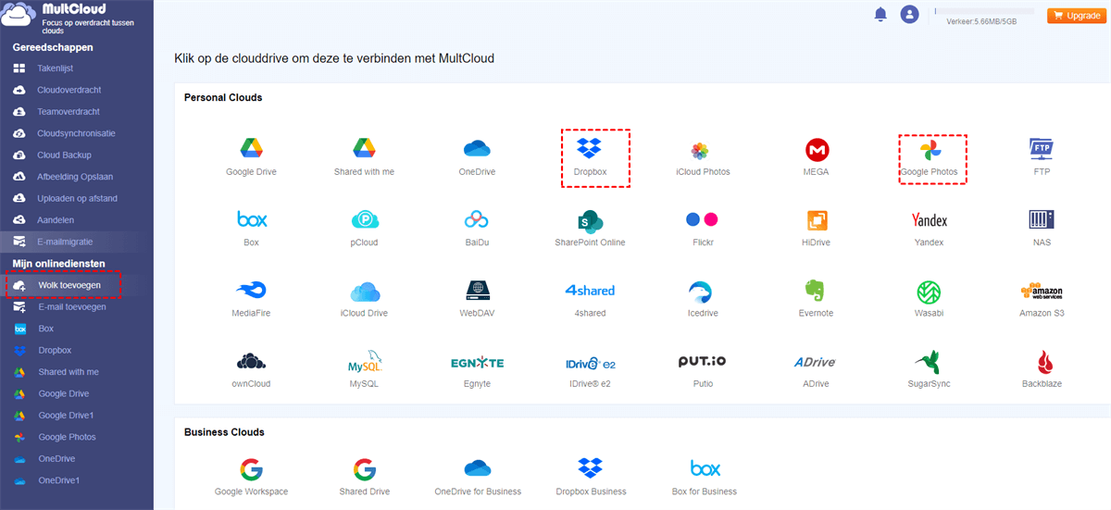Select the BaiDu cloud
Viewport: 1111px width, 510px height.
[x=478, y=219]
